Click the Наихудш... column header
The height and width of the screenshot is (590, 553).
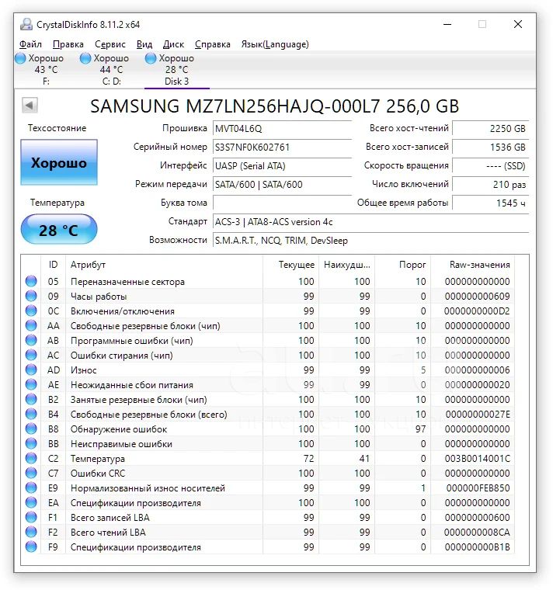pyautogui.click(x=346, y=265)
